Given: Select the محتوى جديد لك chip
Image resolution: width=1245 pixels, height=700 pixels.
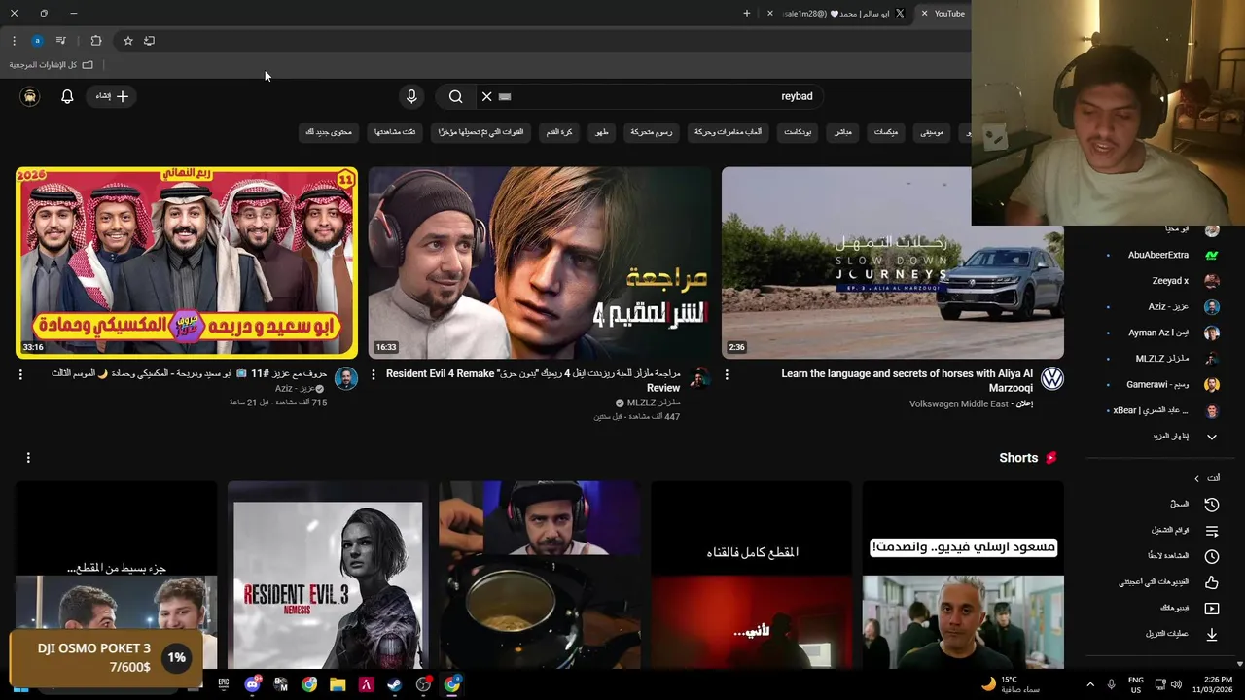Looking at the screenshot, I should click(329, 131).
